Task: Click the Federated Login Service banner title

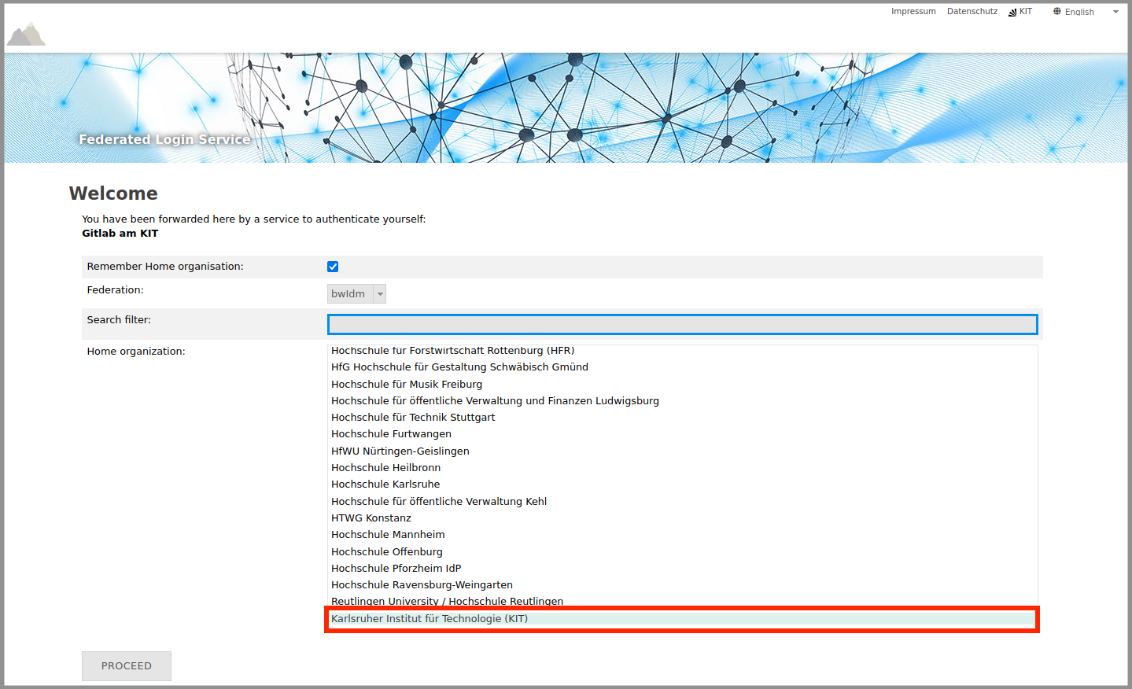Action: click(x=164, y=139)
